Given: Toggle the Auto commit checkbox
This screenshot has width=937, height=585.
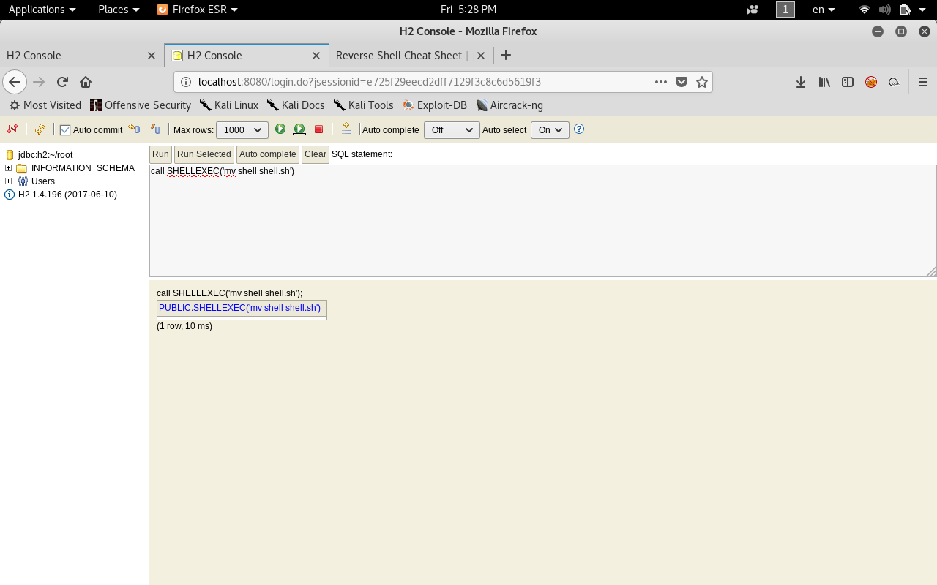Looking at the screenshot, I should [65, 130].
